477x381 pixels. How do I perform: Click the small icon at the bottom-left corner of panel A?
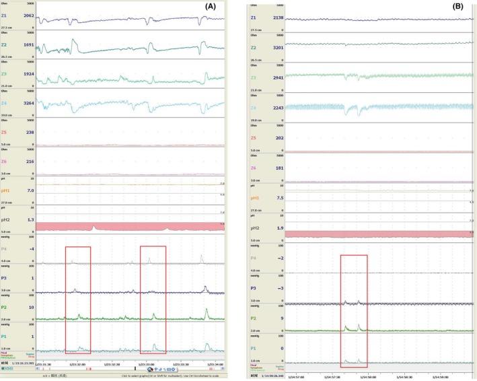pos(3,370)
